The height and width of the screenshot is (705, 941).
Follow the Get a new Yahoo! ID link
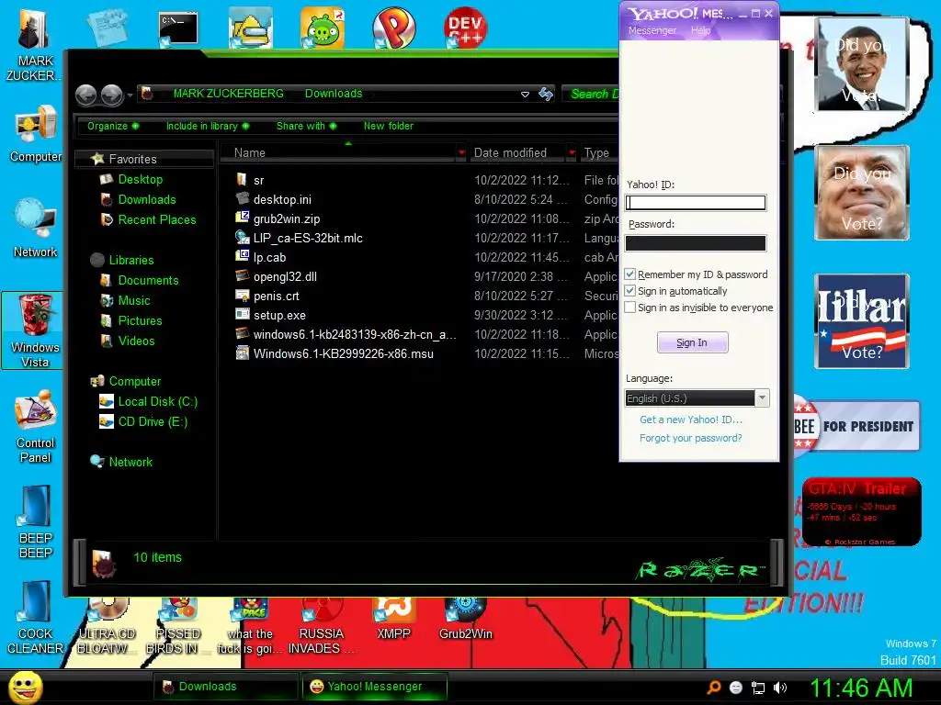[x=691, y=420]
